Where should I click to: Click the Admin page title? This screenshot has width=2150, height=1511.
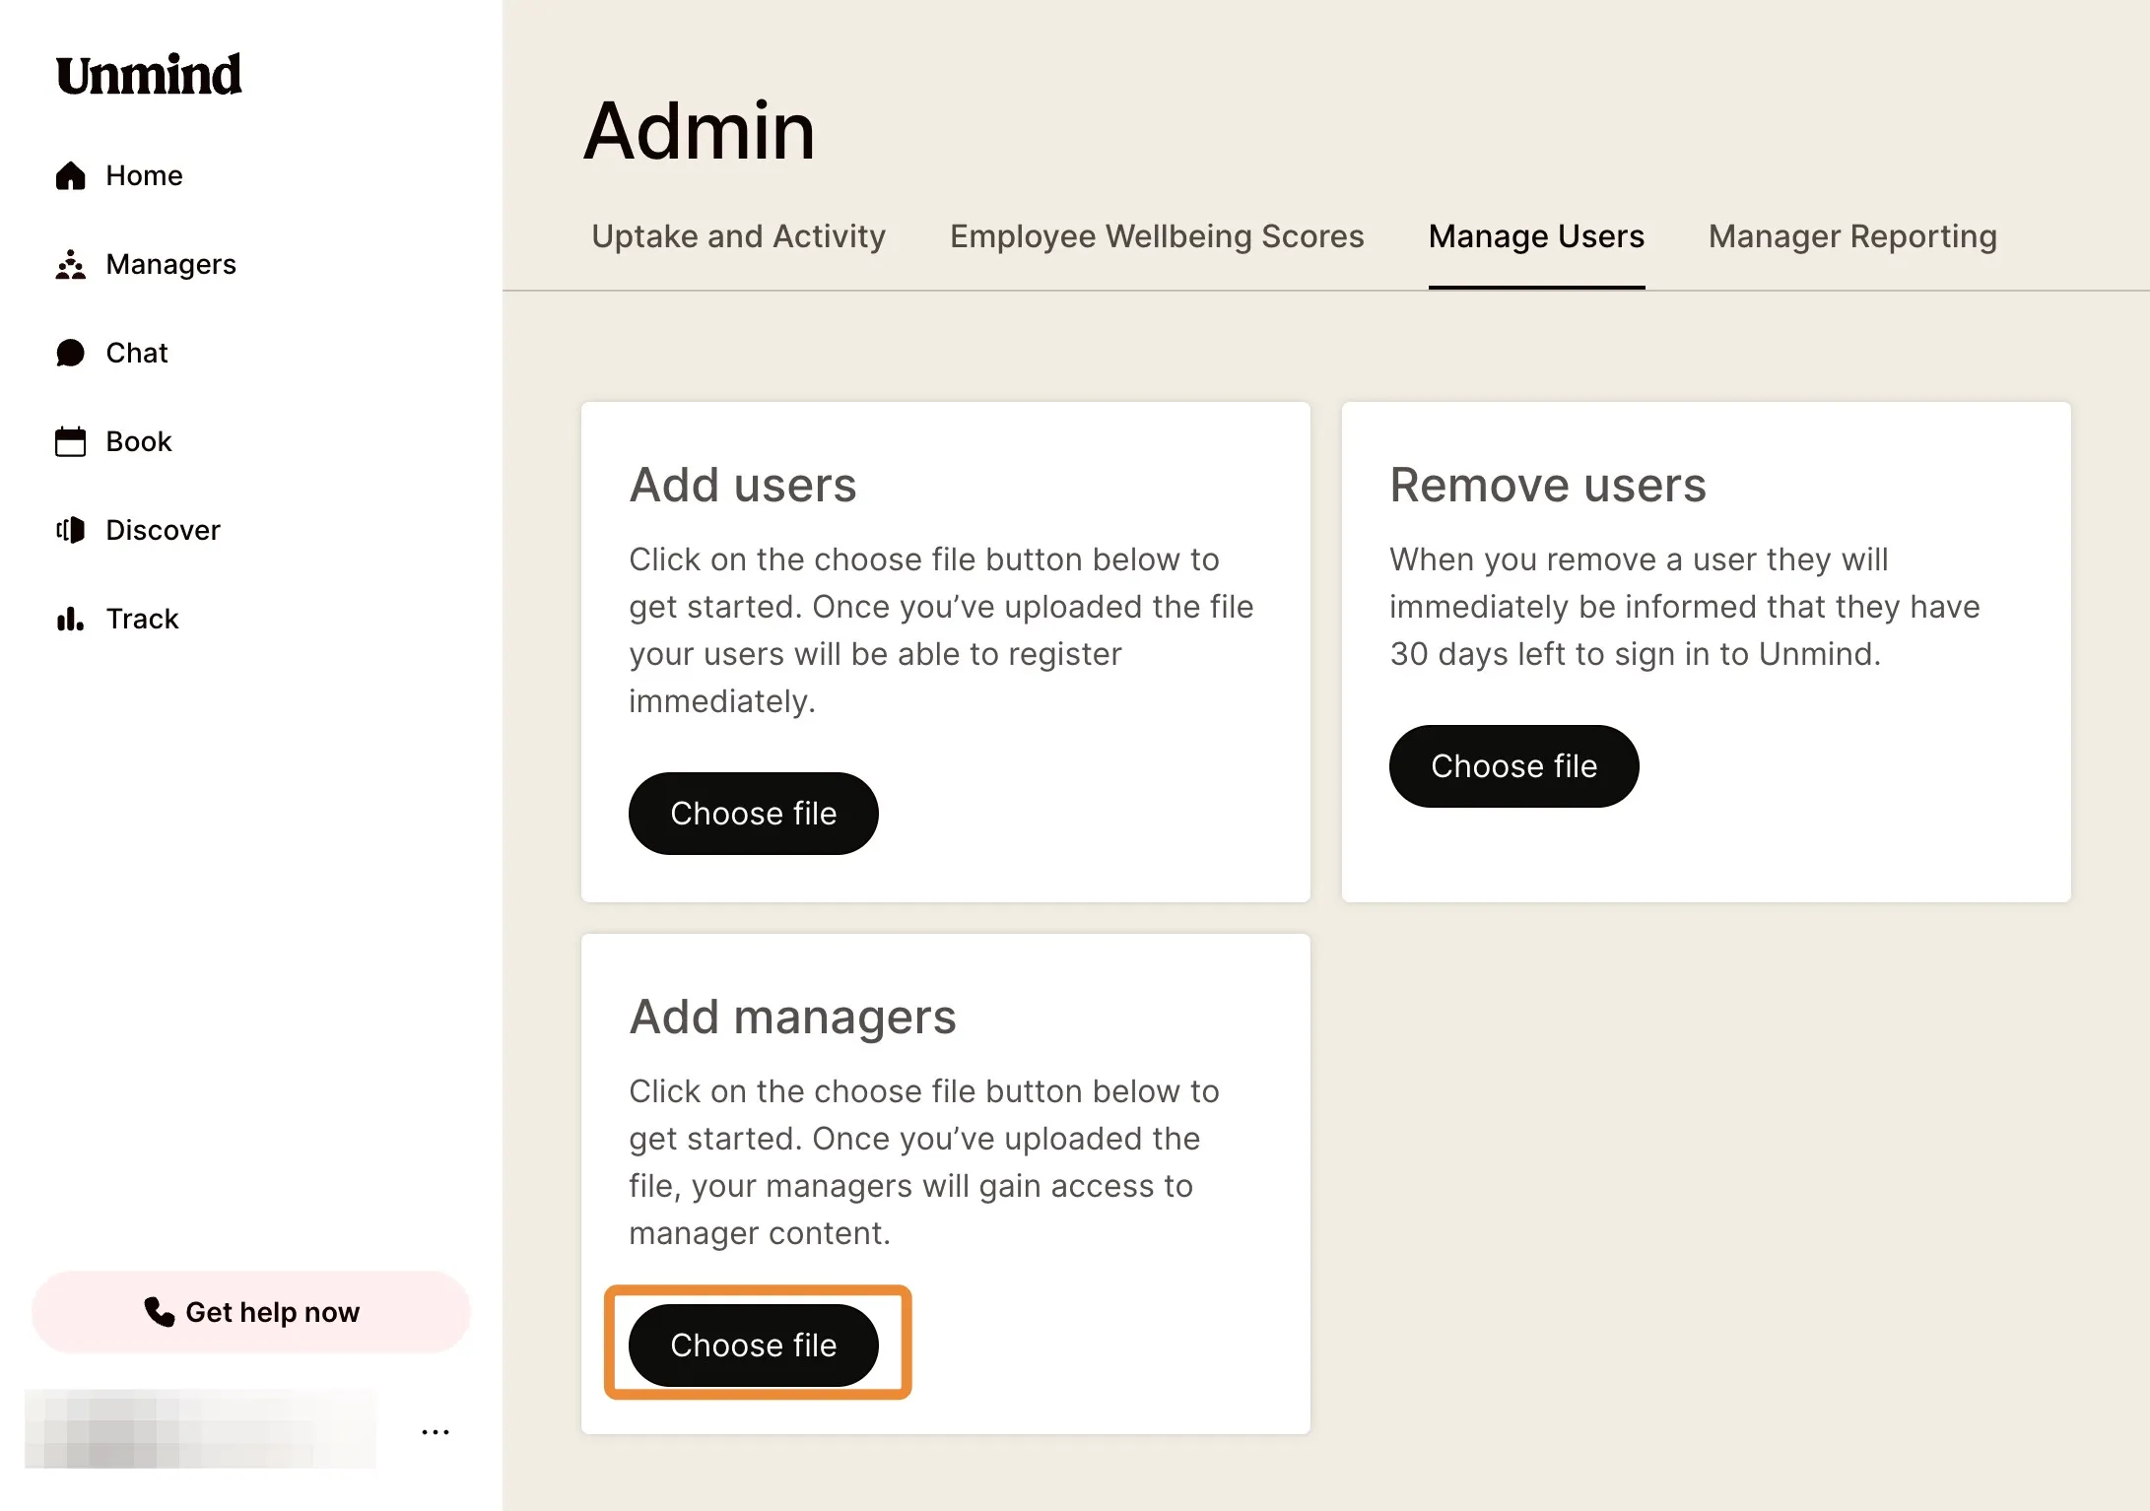tap(700, 130)
